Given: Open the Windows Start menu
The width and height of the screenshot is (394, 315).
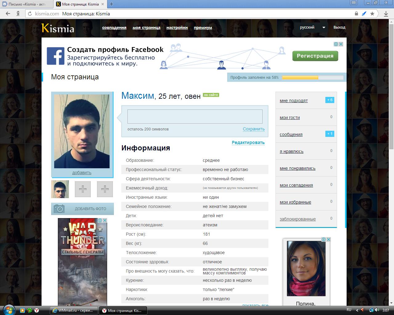Looking at the screenshot, I should pyautogui.click(x=8, y=309).
